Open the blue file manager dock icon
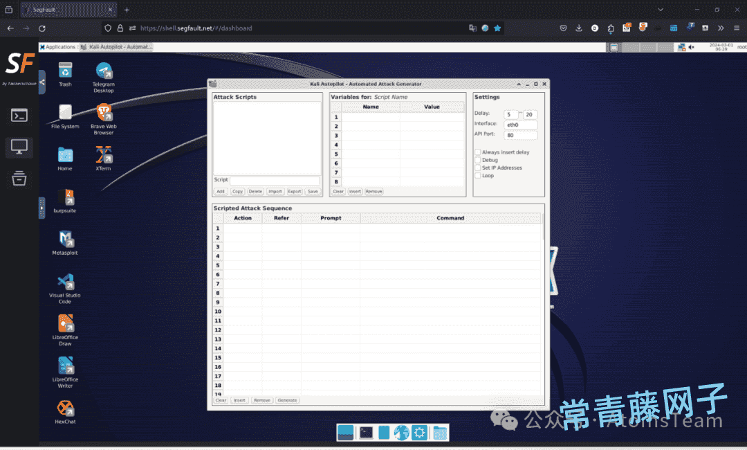This screenshot has height=450, width=747. [x=384, y=433]
